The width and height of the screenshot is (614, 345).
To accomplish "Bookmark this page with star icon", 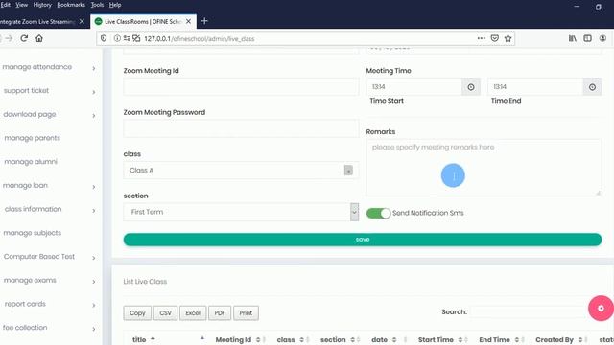I will tap(508, 38).
